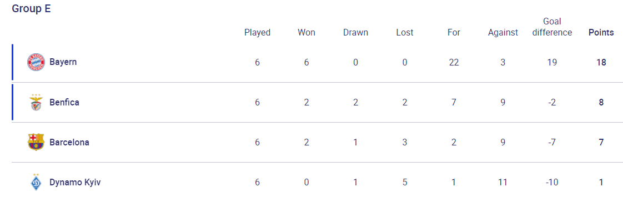Open the Bayern team link
This screenshot has height=202, width=623.
pos(63,62)
